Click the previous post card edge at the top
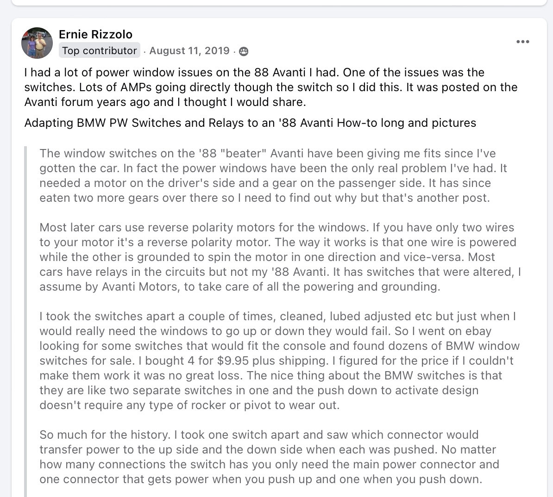This screenshot has height=497, width=553. click(x=279, y=2)
